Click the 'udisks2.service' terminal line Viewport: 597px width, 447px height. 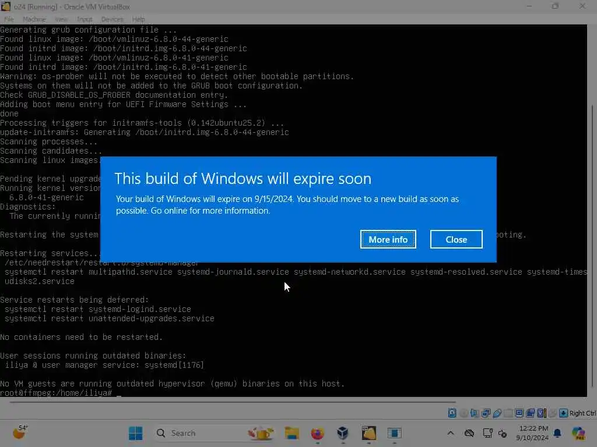(x=40, y=281)
